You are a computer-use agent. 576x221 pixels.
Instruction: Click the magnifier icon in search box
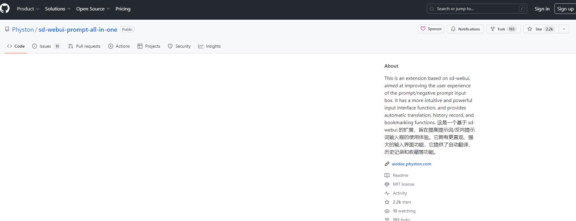coord(432,9)
